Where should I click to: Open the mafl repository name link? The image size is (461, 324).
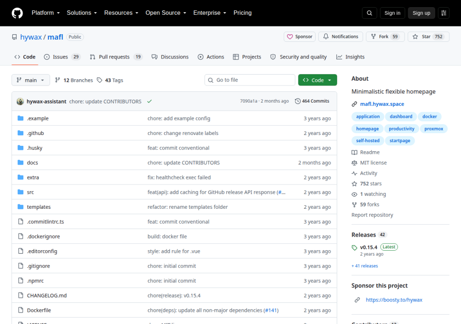55,37
